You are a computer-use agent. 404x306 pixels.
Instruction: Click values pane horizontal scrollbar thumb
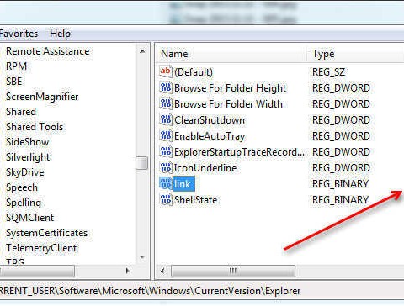(x=233, y=271)
